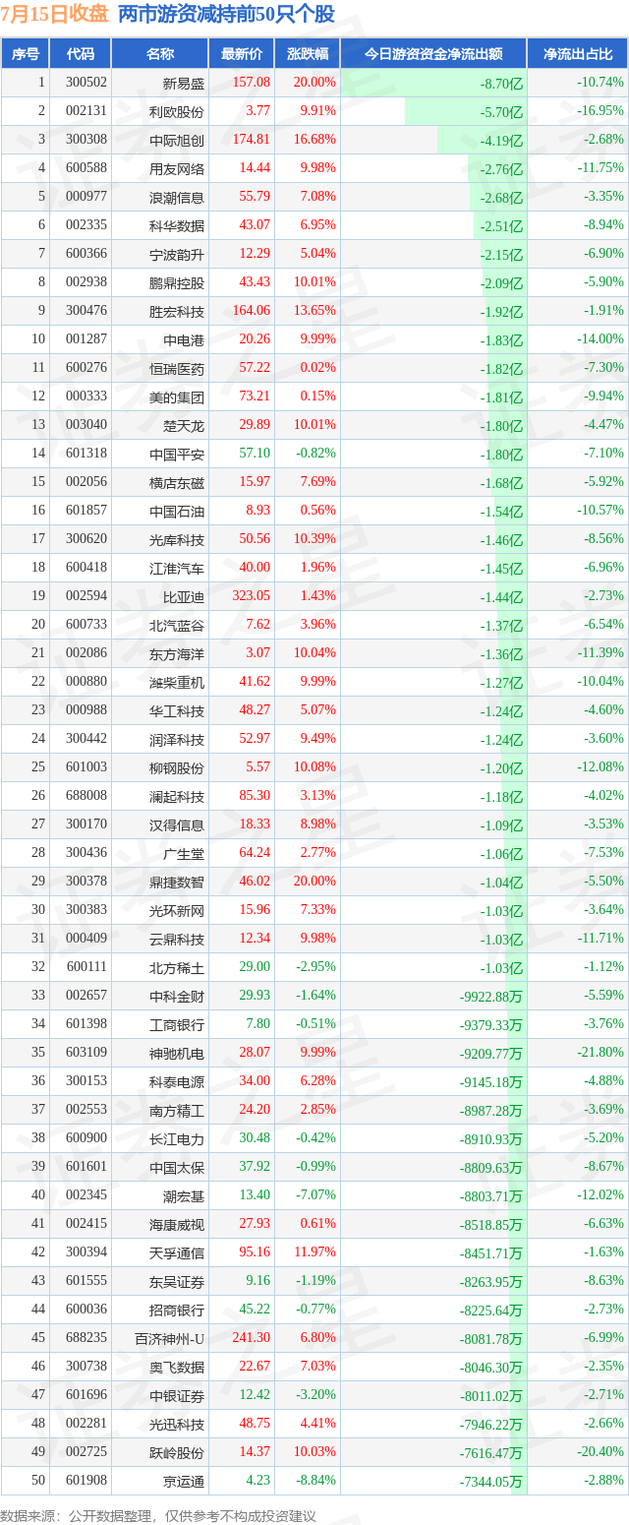
Task: Select stock name 中国平安
Action: [177, 454]
